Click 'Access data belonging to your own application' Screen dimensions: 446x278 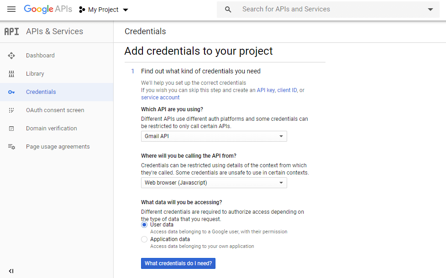click(202, 246)
